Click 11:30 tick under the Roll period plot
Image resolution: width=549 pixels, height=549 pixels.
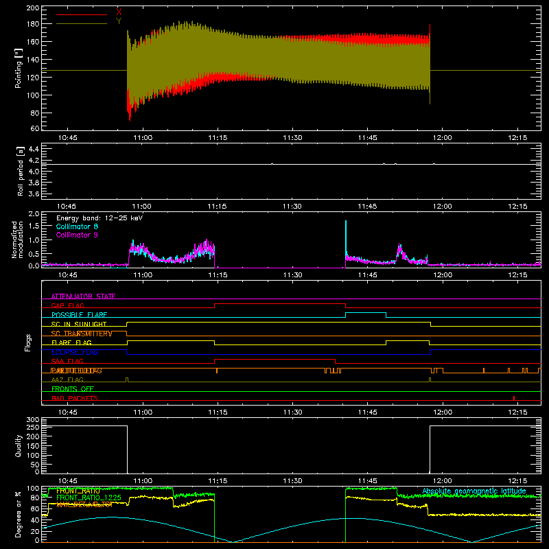click(292, 207)
